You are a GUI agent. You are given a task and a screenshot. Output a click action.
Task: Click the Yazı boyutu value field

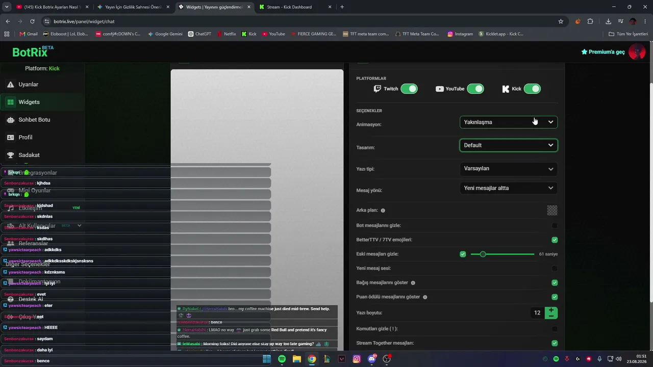click(537, 313)
